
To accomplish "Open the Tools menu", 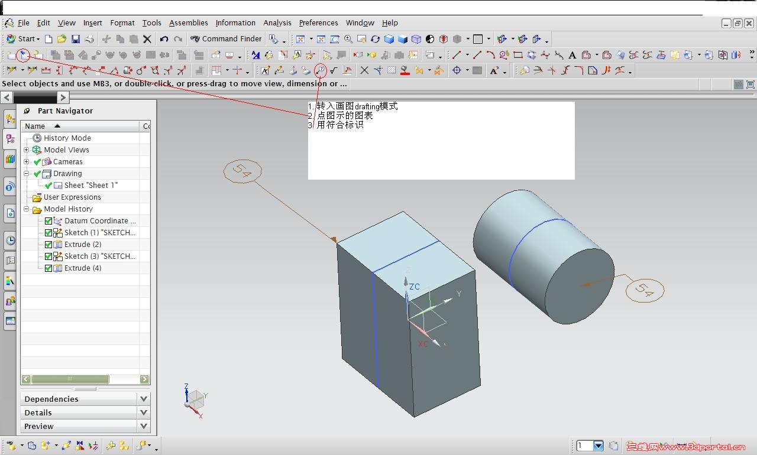I will [x=152, y=23].
